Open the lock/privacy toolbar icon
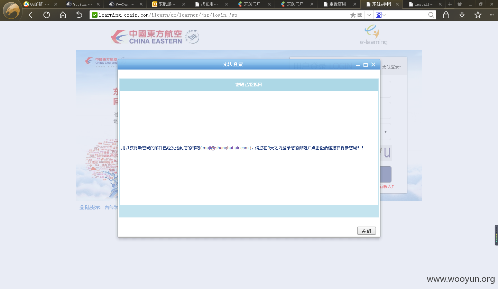Viewport: 498px width, 289px height. pyautogui.click(x=446, y=15)
